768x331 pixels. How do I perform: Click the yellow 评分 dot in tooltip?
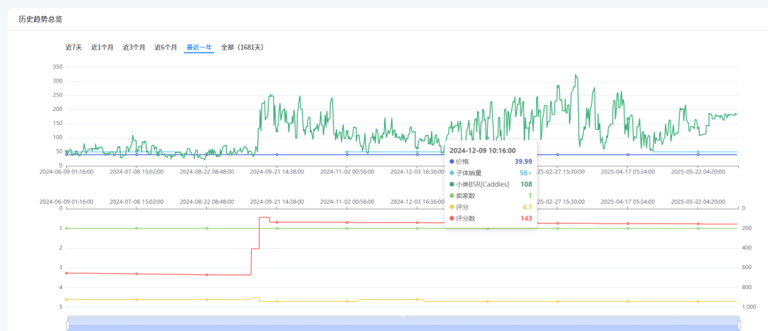click(x=452, y=207)
